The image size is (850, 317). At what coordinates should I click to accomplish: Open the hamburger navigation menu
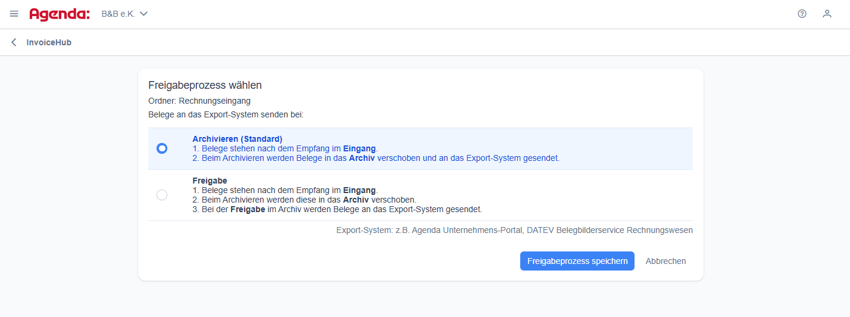[14, 14]
